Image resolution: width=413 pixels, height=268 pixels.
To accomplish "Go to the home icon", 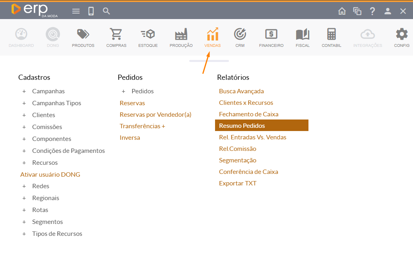I will (x=342, y=11).
